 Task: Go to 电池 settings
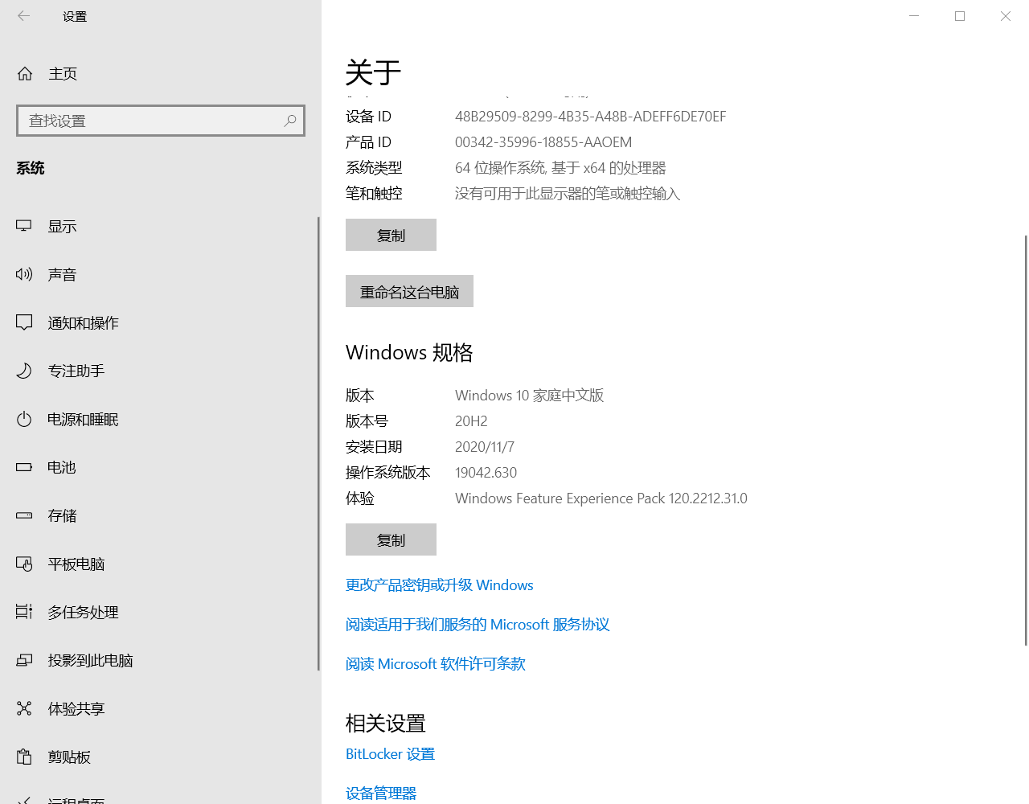pyautogui.click(x=62, y=467)
